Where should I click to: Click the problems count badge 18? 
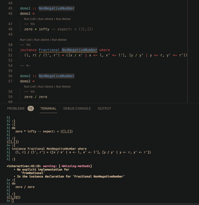(x=31, y=108)
